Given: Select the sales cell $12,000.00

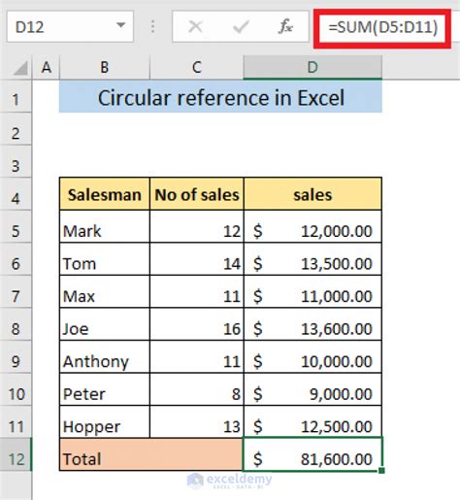Looking at the screenshot, I should click(x=312, y=226).
